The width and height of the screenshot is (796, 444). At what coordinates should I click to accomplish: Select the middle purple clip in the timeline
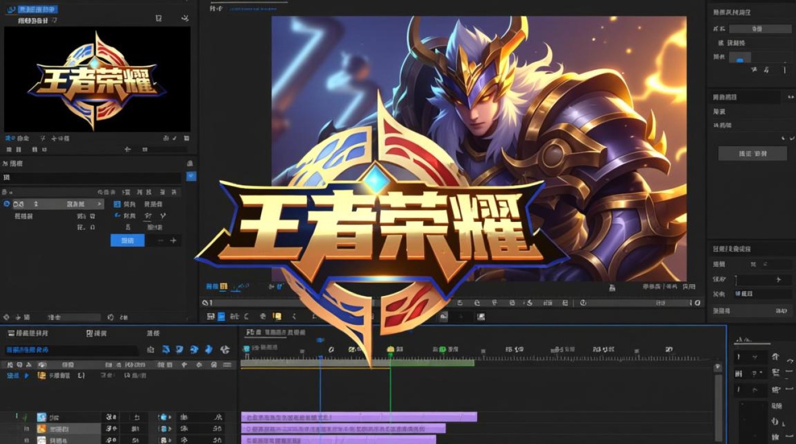click(344, 428)
